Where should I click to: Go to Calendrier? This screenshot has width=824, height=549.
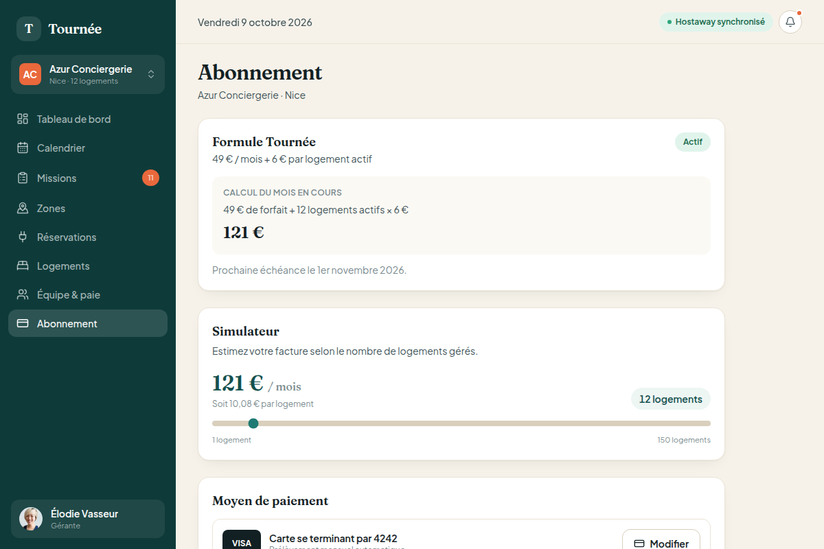tap(88, 148)
